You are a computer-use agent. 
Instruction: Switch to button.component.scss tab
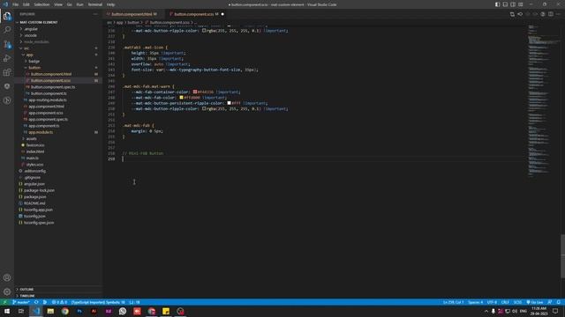click(196, 14)
